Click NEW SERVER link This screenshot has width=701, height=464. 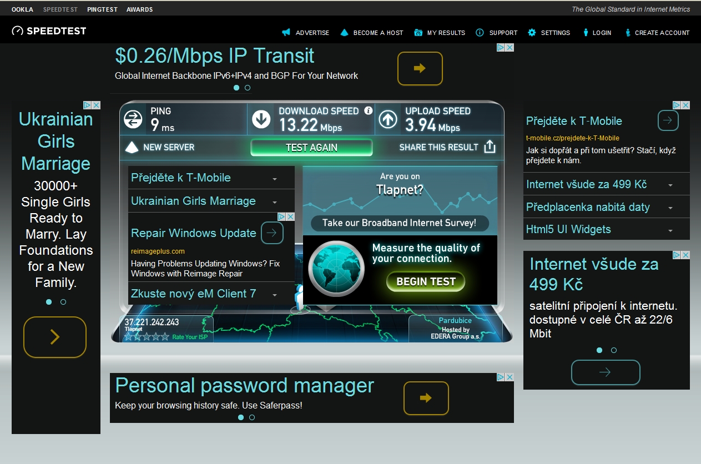pyautogui.click(x=169, y=147)
